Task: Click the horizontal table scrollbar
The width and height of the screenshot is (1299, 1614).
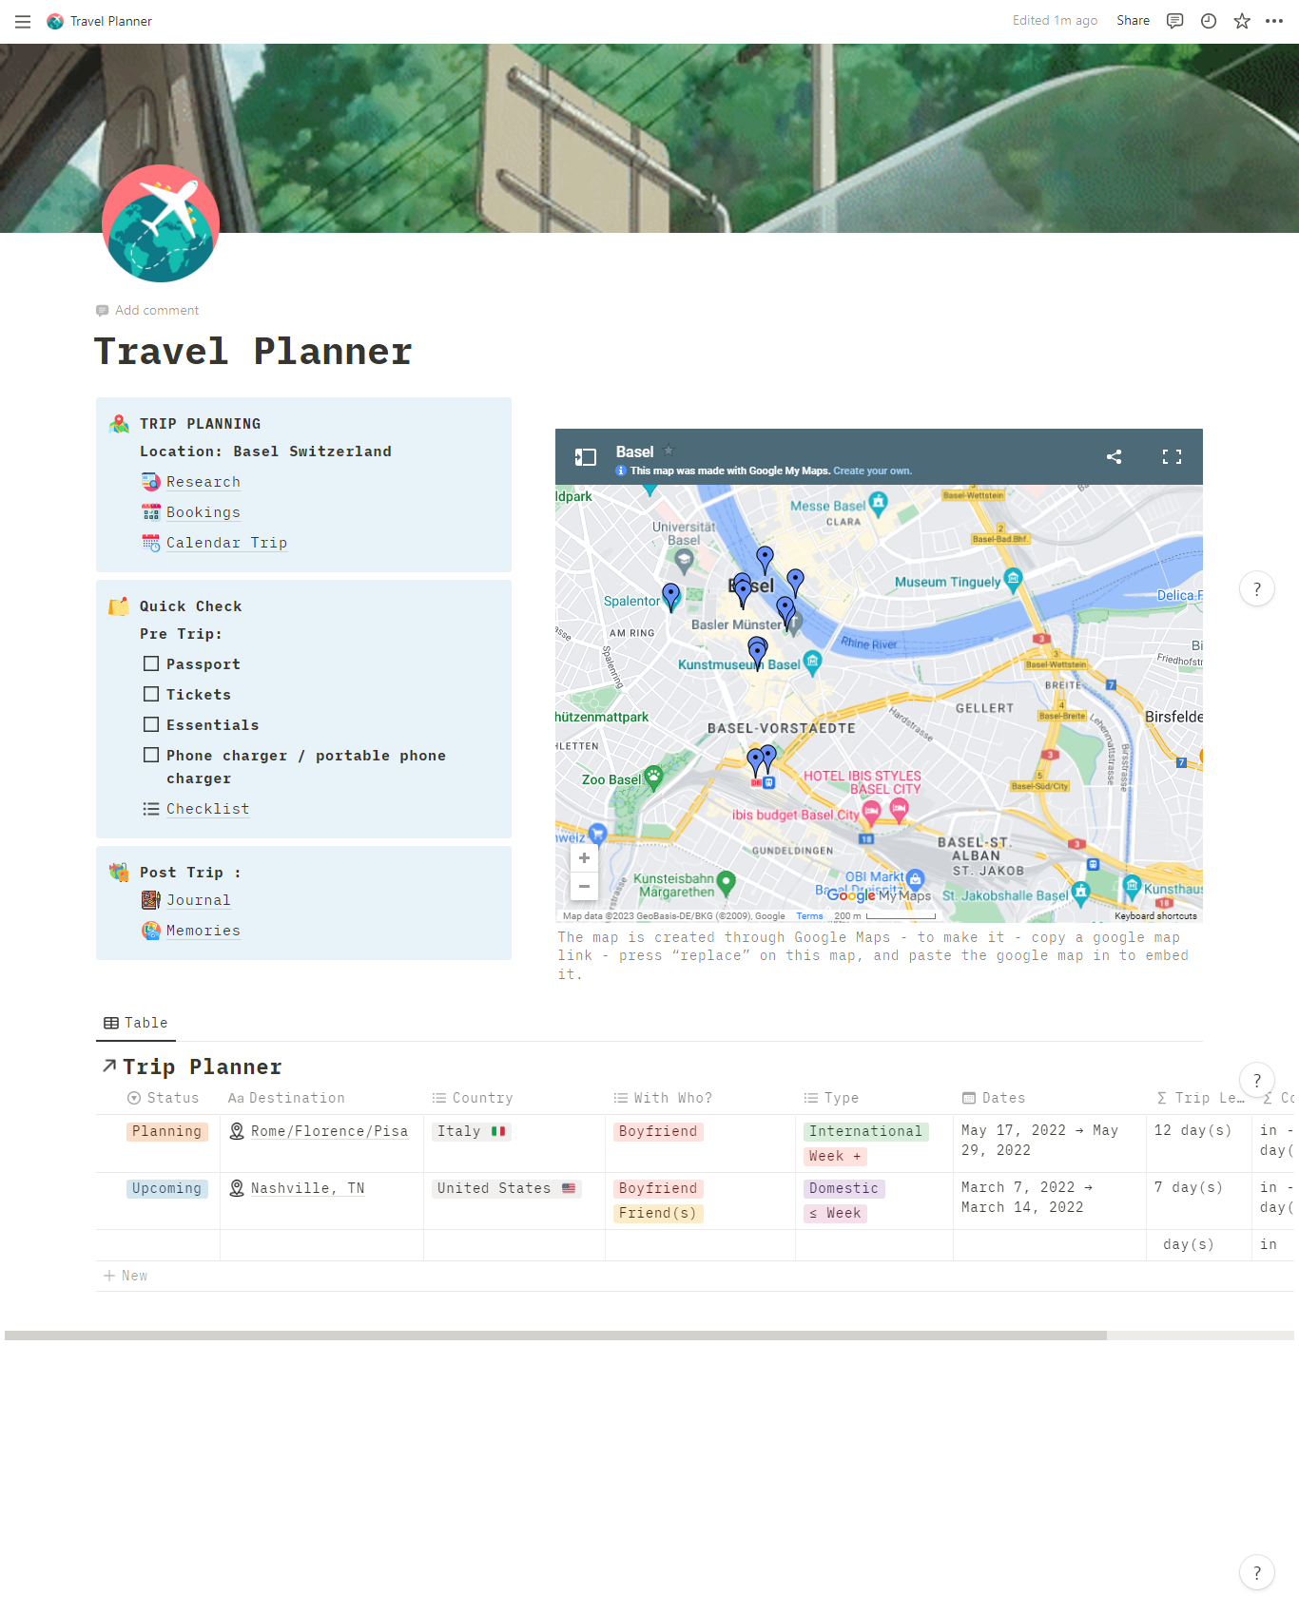Action: pyautogui.click(x=555, y=1335)
